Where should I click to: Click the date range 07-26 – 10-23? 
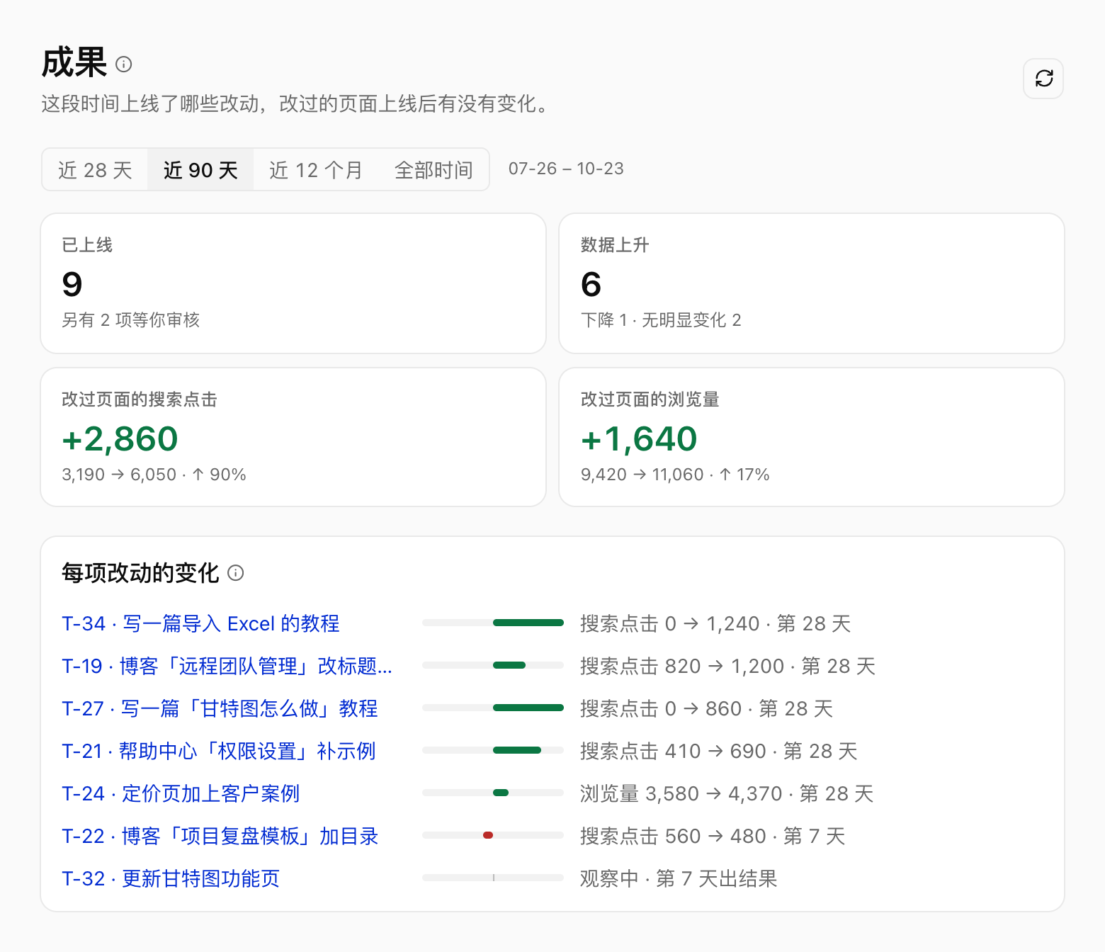566,169
